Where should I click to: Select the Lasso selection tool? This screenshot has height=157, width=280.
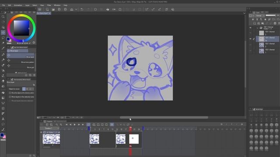(3, 38)
